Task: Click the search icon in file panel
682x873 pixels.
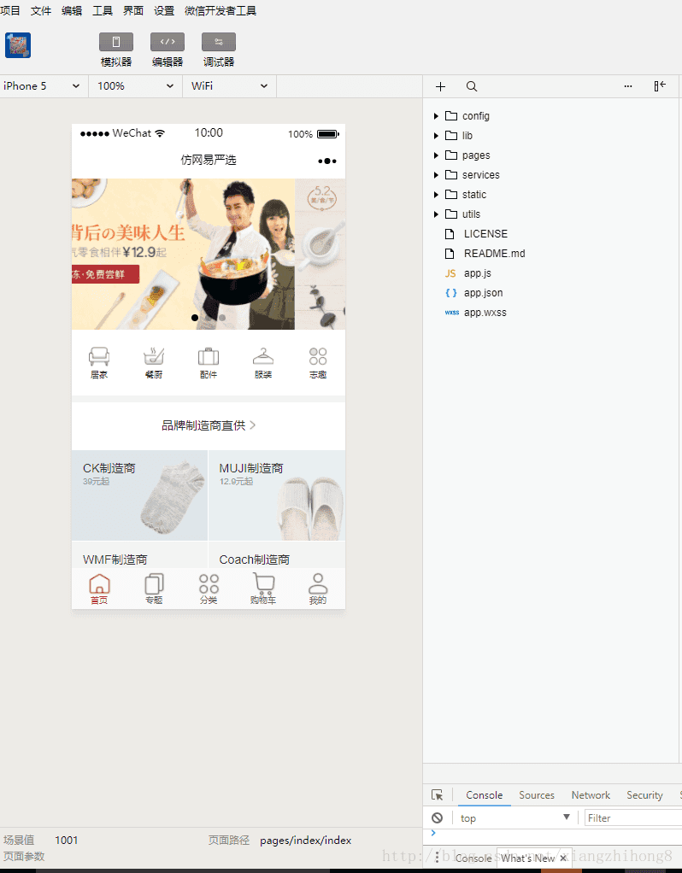Action: tap(472, 86)
